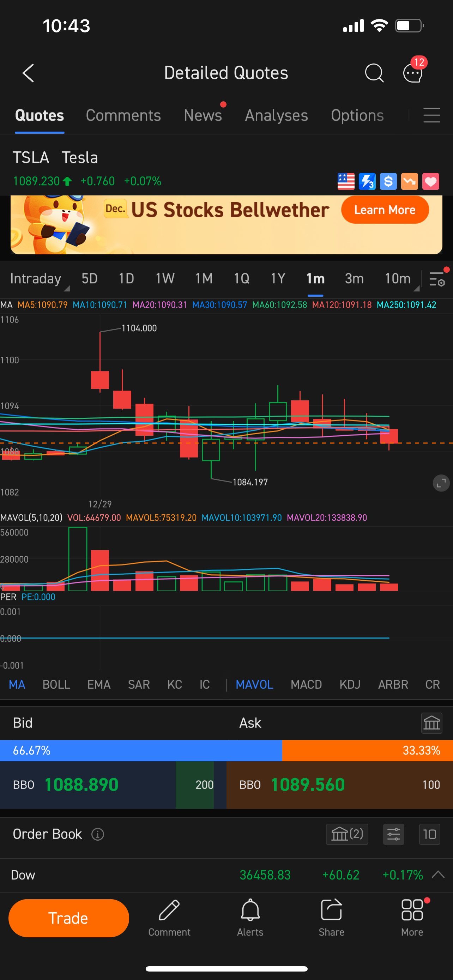Enable the MACD indicator

306,684
